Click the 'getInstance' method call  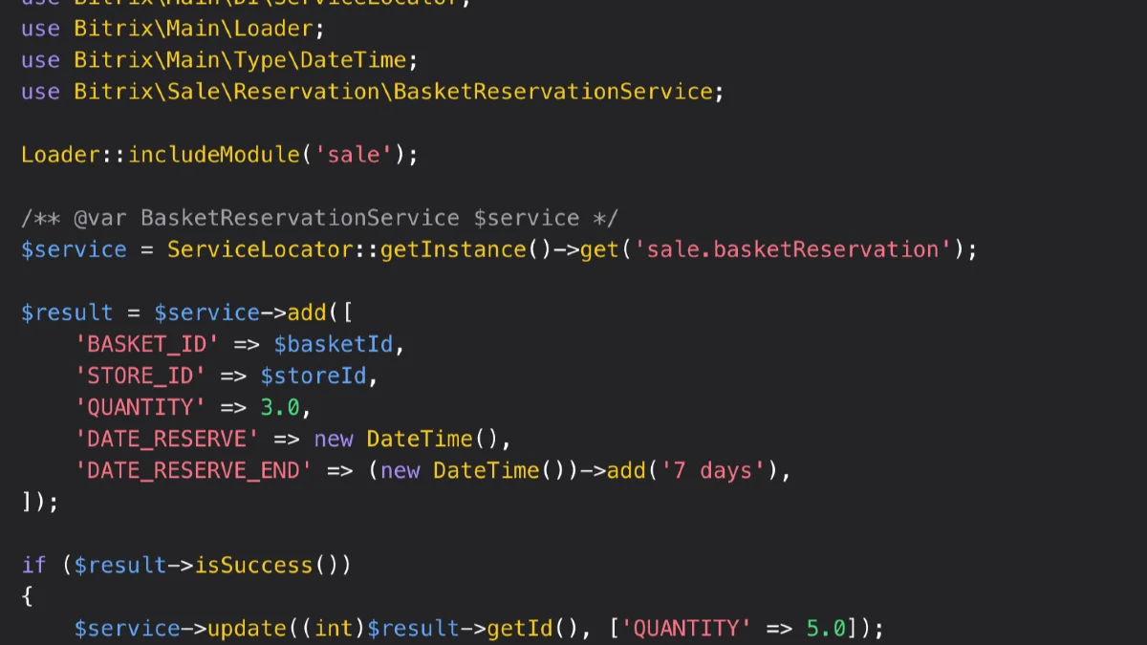point(453,249)
